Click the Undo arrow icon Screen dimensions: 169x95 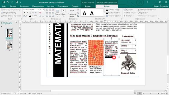8,2
